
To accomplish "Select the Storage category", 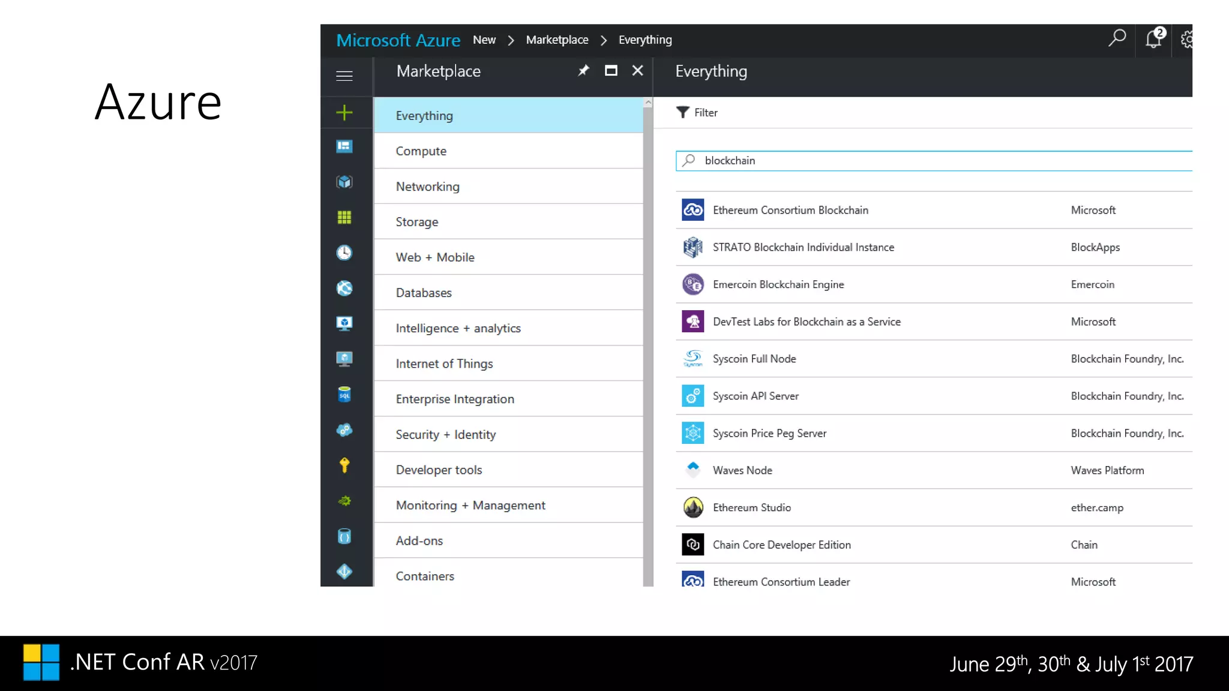I will pos(508,221).
